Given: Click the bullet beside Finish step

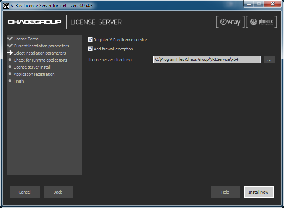Looking at the screenshot, I should tap(10, 81).
